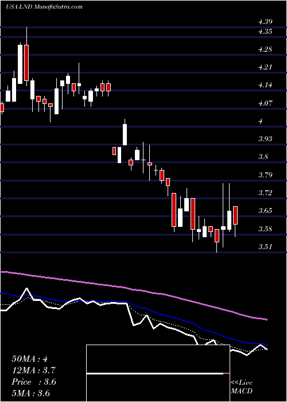Click the '12MA : 3.7' legend value

coord(34,370)
